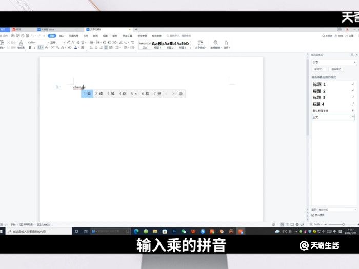Toggle eye protection mode icon
The image size is (359, 269).
click(273, 224)
